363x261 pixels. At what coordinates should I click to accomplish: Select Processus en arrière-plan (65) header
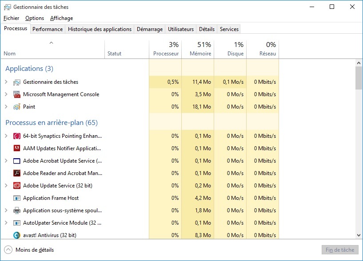pyautogui.click(x=52, y=123)
